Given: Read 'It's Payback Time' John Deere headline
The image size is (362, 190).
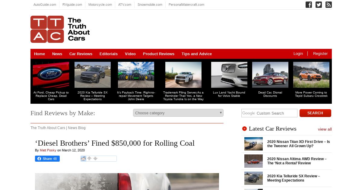Looking at the screenshot, I should 136,96.
